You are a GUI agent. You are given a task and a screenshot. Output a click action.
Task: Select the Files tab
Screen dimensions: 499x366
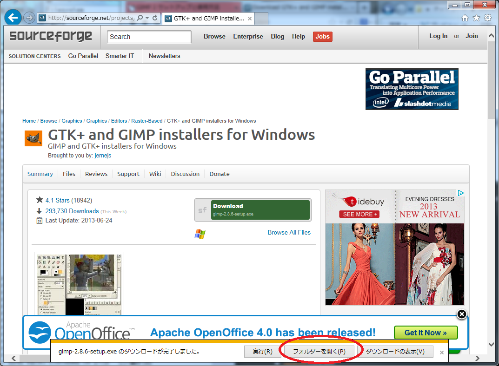click(x=69, y=174)
